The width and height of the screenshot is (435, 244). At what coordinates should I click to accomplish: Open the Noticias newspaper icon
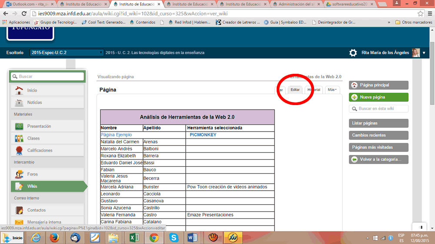click(19, 102)
